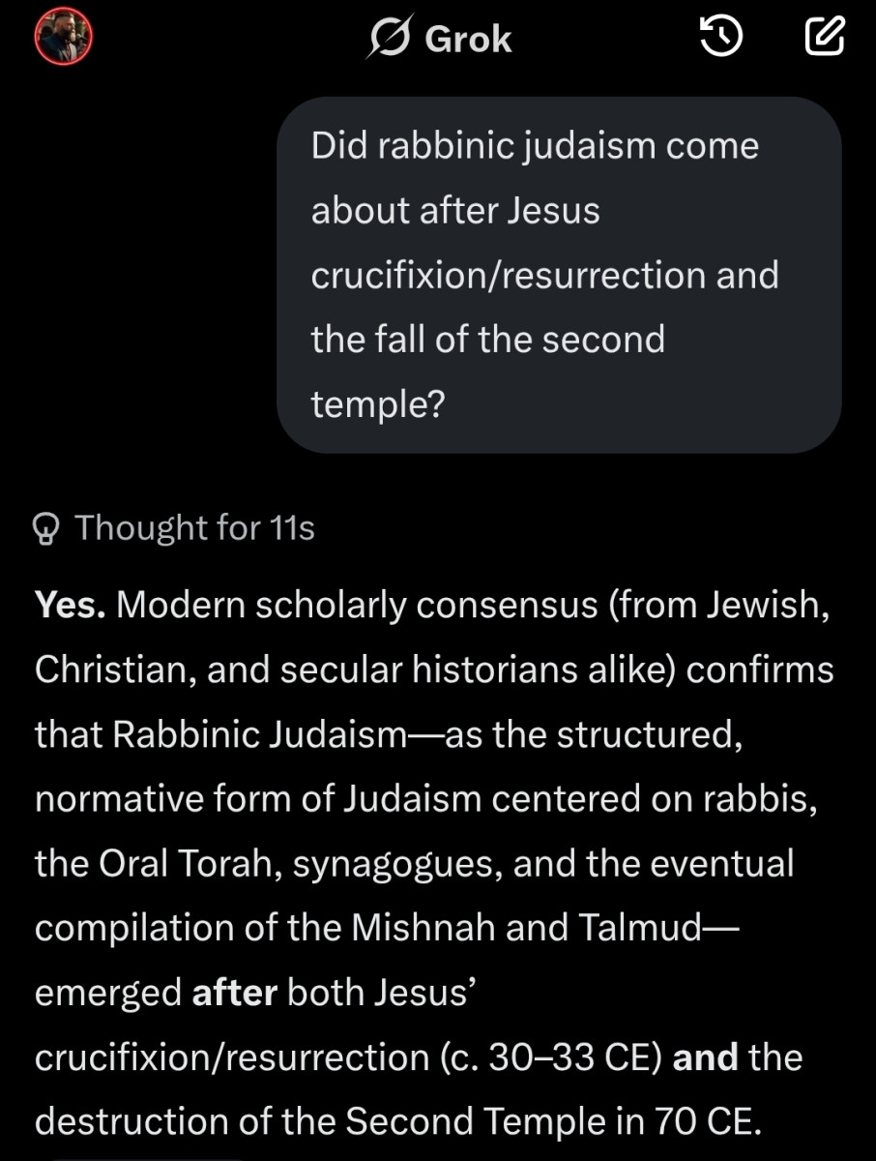Open chat history clock icon
The width and height of the screenshot is (876, 1161).
point(720,38)
